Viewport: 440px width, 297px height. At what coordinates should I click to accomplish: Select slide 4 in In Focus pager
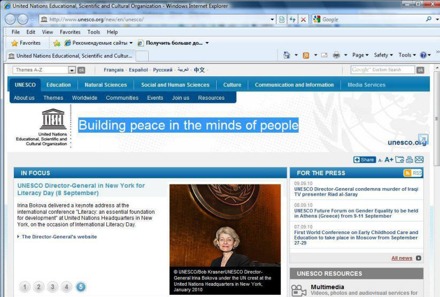pyautogui.click(x=66, y=287)
